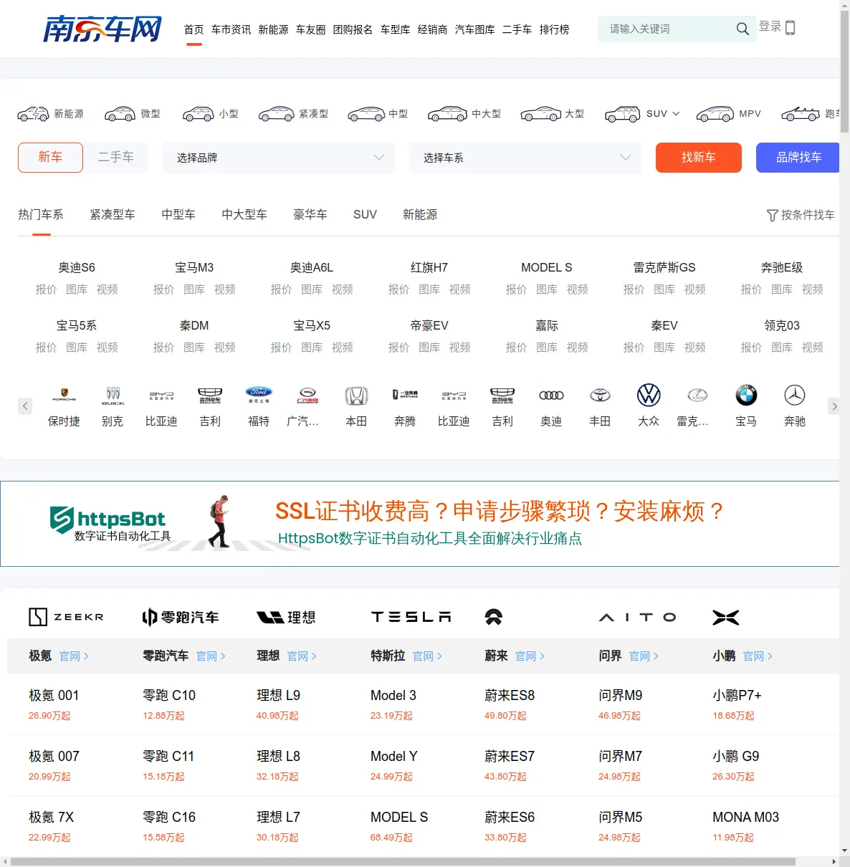Screen dimensions: 850x867
Task: Open 视频 under 红旗H7
Action: click(x=460, y=289)
